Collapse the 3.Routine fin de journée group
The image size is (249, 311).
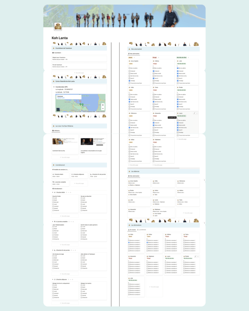point(53,250)
